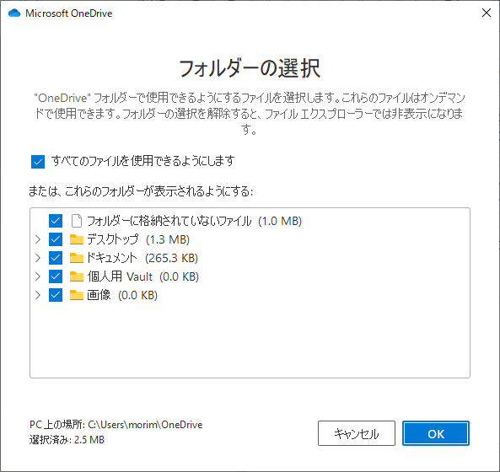
Task: Click the OneDrive cloud icon in title bar
Action: pos(14,13)
